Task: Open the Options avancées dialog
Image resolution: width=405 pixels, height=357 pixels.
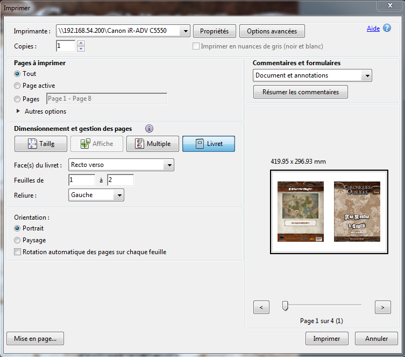Action: 272,31
